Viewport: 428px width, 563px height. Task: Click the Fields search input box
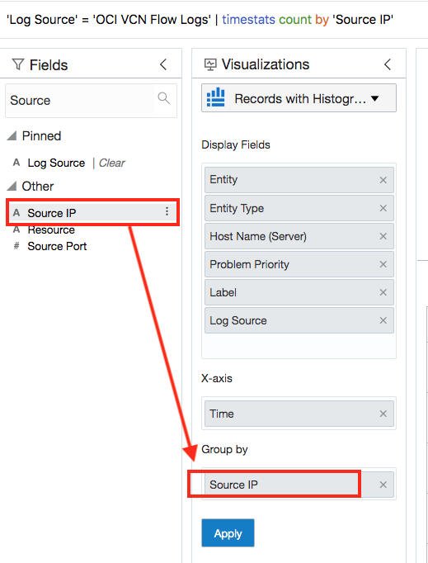[82, 100]
